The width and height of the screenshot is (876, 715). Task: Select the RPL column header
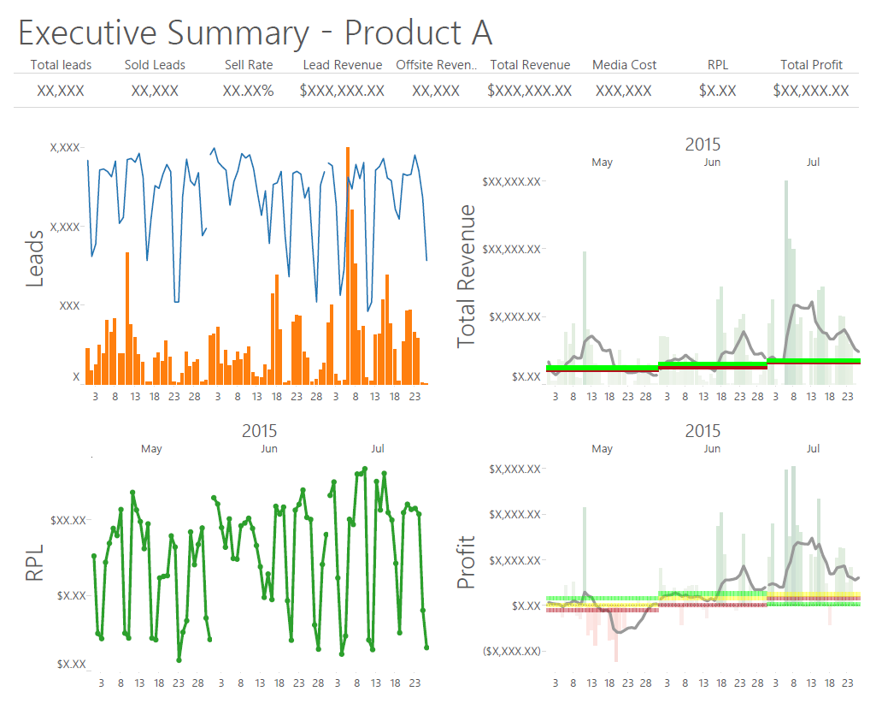pos(718,65)
